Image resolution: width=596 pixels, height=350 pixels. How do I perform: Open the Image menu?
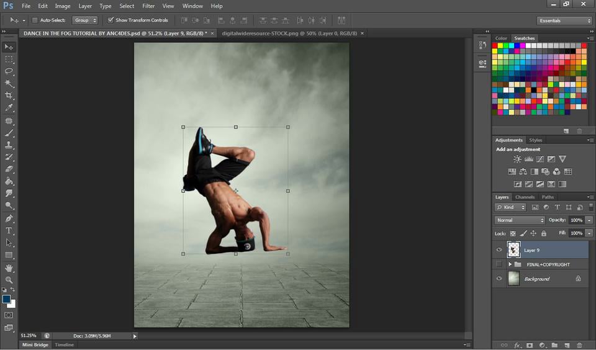(62, 6)
